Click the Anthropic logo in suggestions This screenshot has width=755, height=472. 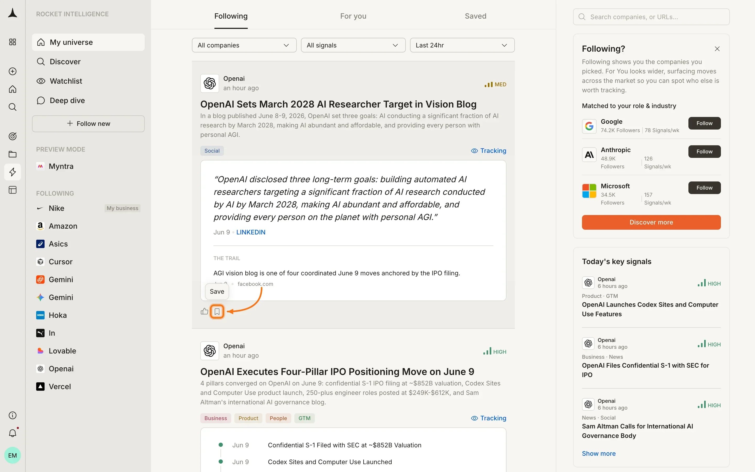pos(589,154)
